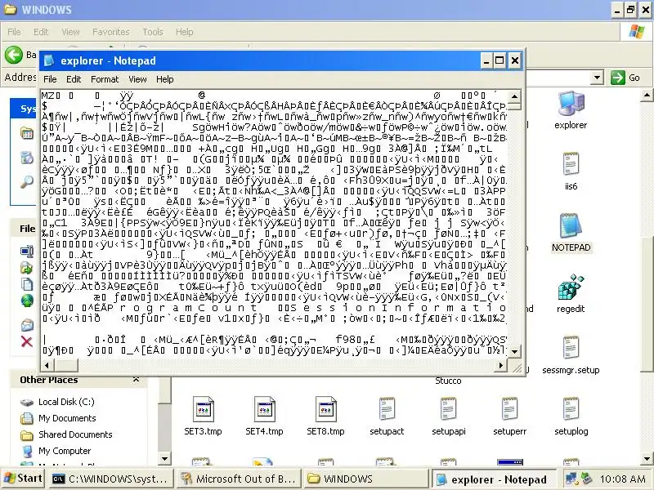Click the Notepad document icon in title bar
This screenshot has height=490, width=654.
pyautogui.click(x=49, y=60)
